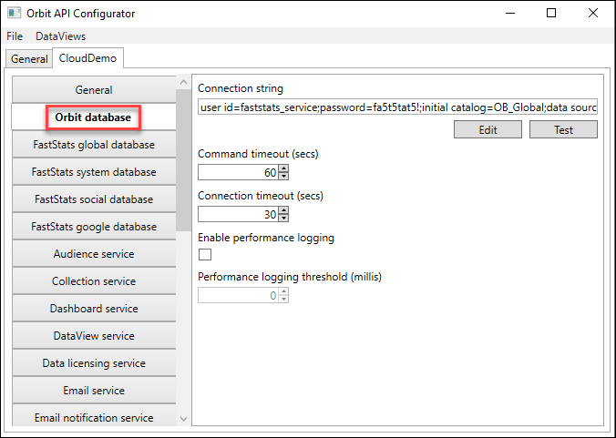616x438 pixels.
Task: Open FastStats global database settings
Action: click(94, 145)
